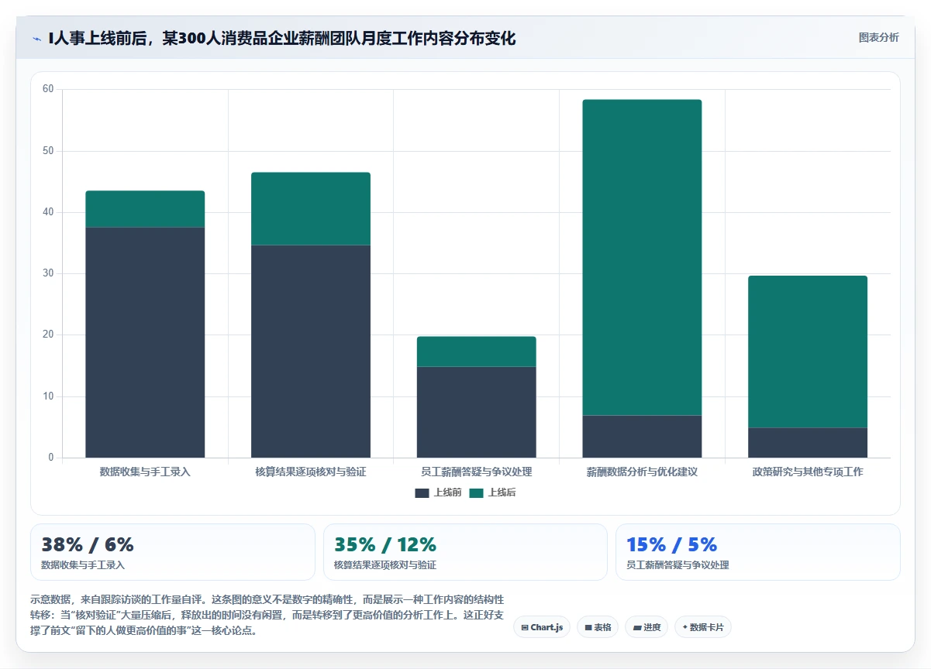931x669 pixels.
Task: Click the green bar segment for 员工薪酬答疑与争议处理
Action: click(x=476, y=352)
